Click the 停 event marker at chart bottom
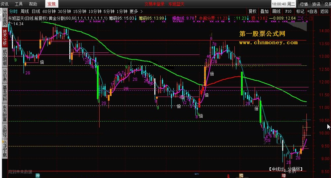The height and width of the screenshot is (178, 331). pos(38,175)
